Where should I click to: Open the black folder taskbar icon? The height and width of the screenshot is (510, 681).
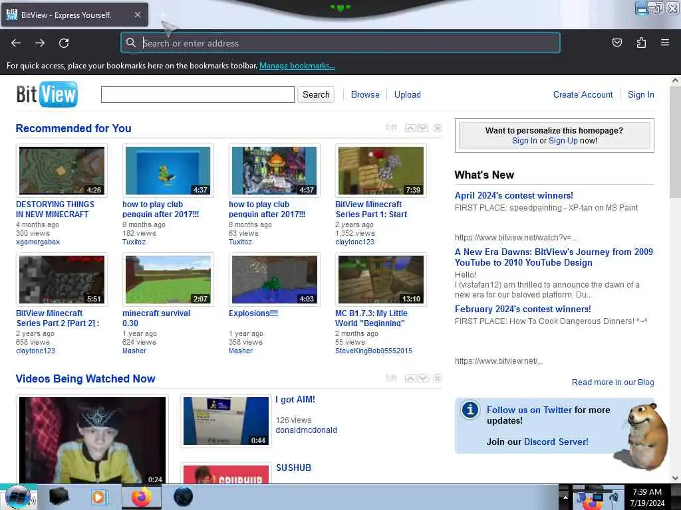pyautogui.click(x=59, y=497)
